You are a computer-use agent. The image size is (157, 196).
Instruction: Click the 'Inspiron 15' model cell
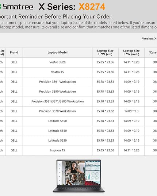point(57,150)
